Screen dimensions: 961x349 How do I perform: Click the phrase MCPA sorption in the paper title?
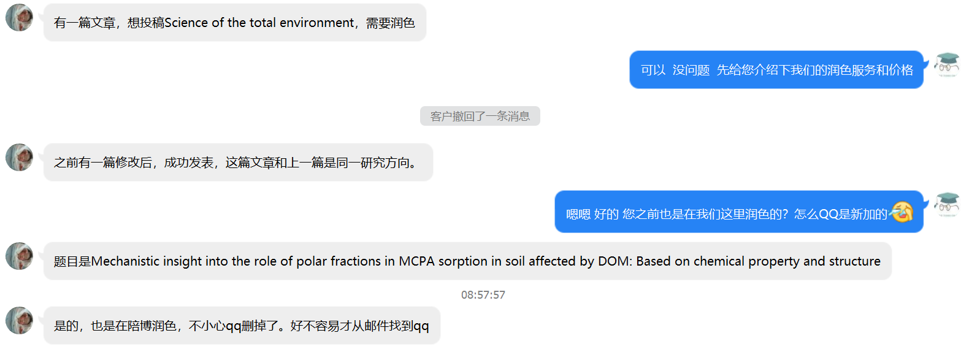coord(443,261)
